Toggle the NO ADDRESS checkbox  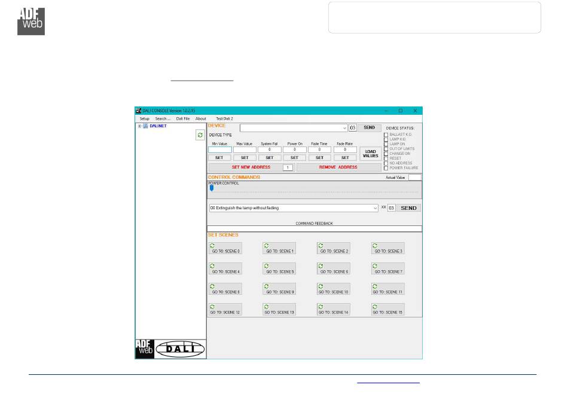(x=386, y=163)
